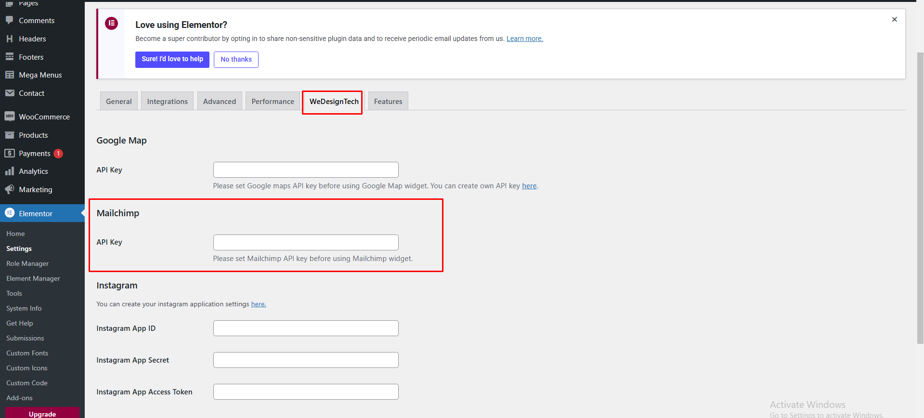Click the No thanks button

236,59
